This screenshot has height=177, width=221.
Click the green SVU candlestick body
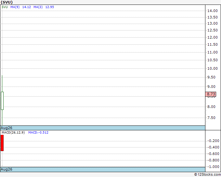(2, 101)
